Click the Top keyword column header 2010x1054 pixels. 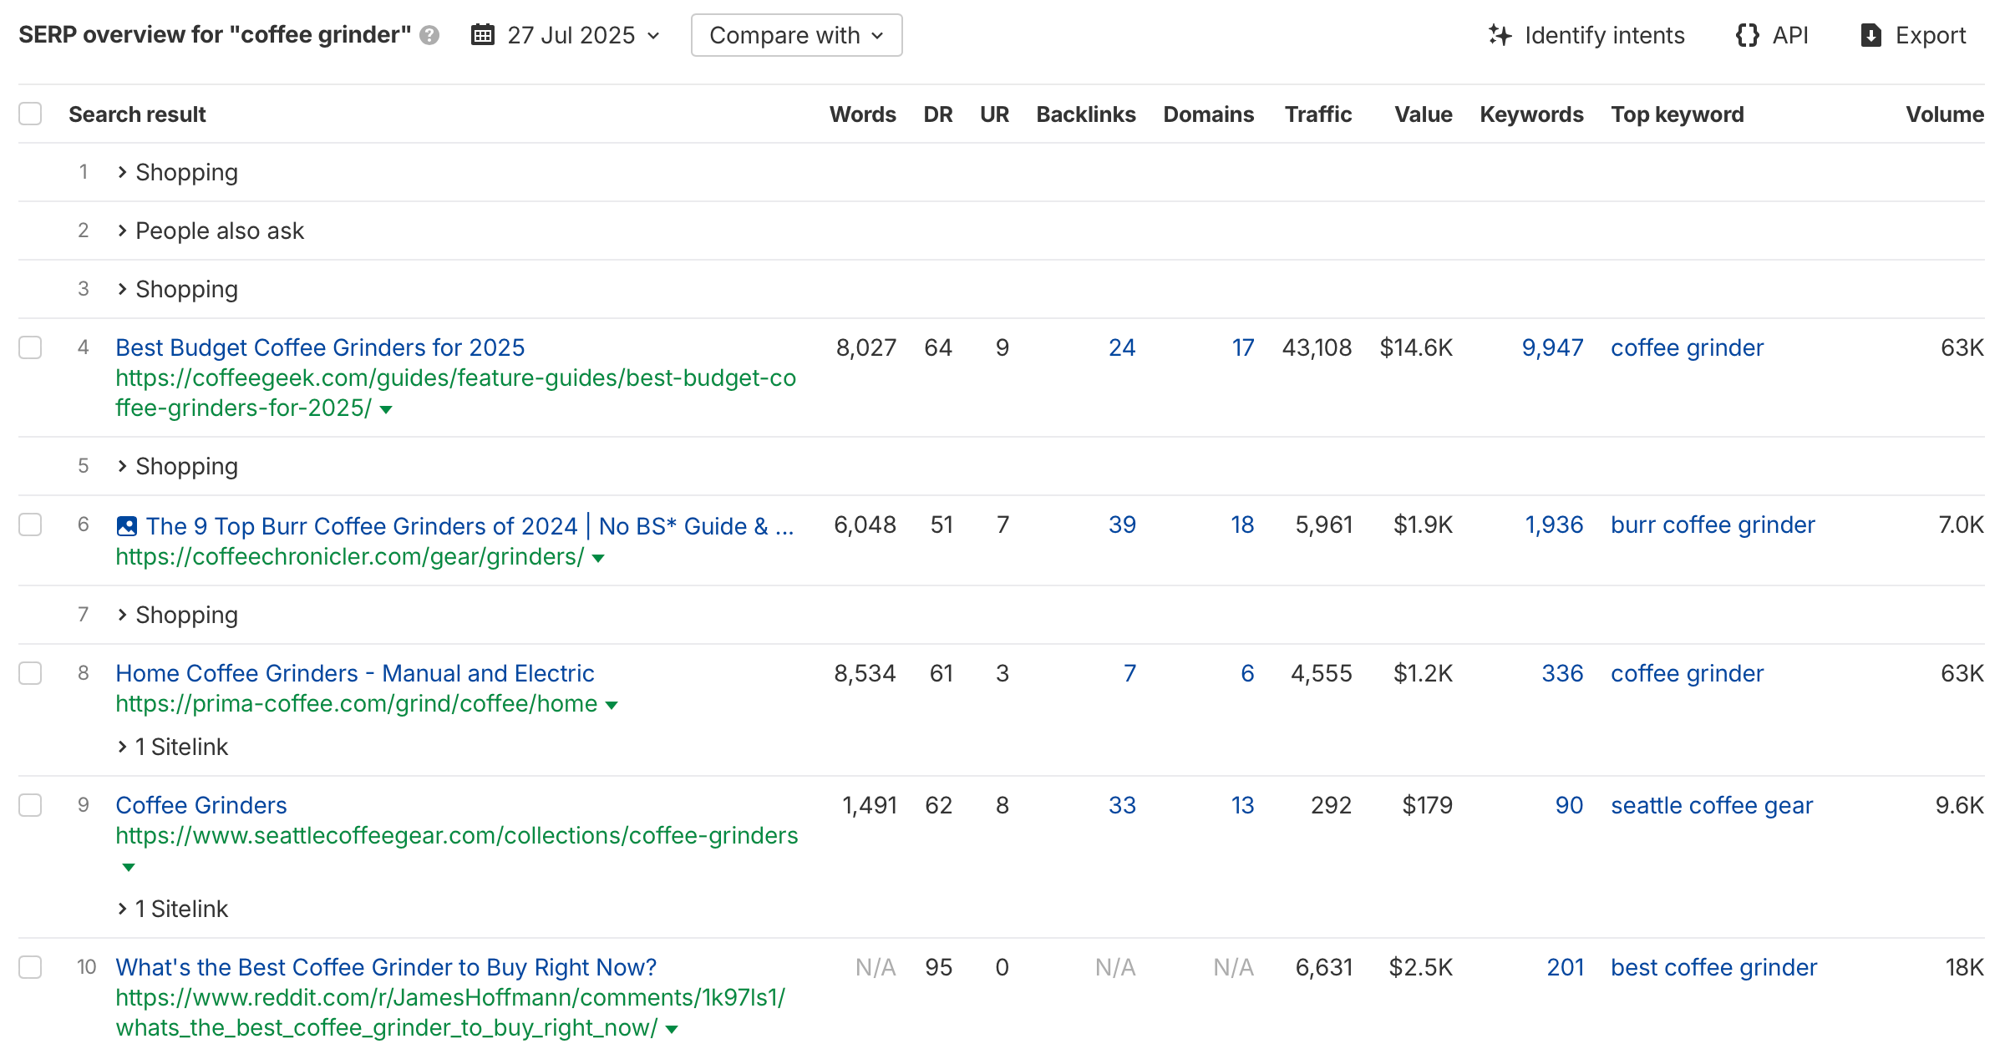[1678, 114]
